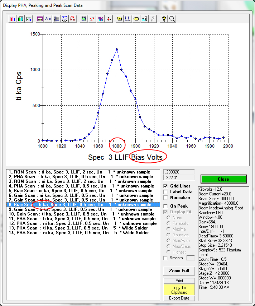Enable the On Peak checkbox

(x=166, y=206)
